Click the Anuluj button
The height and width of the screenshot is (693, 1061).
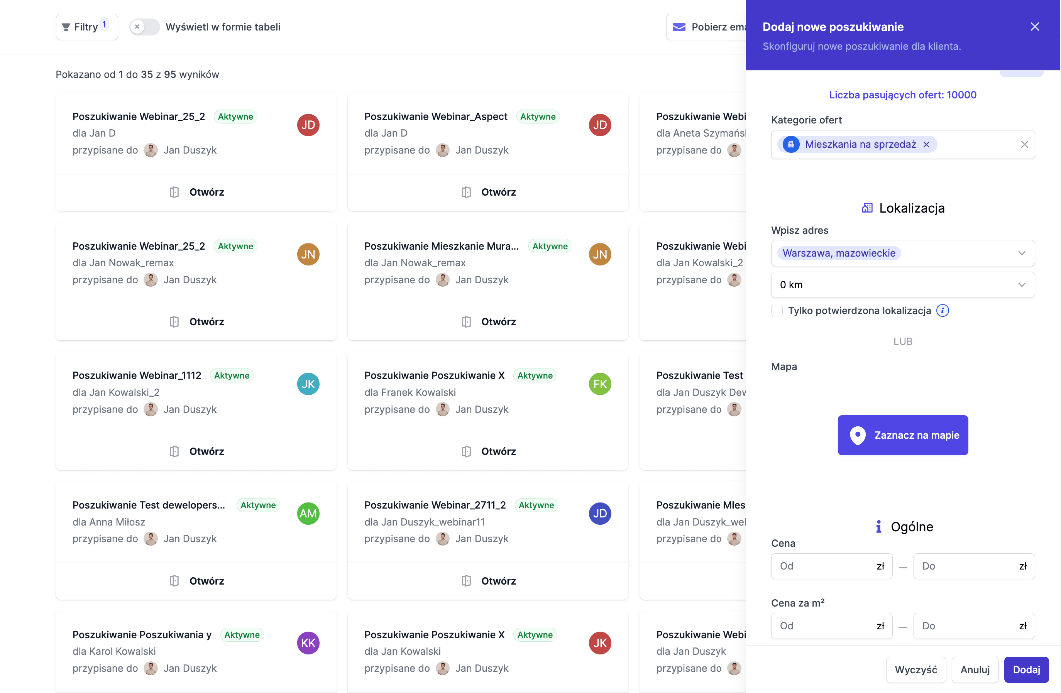[x=975, y=669]
